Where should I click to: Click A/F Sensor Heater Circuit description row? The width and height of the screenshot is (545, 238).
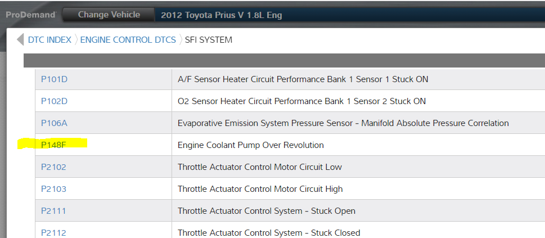303,79
